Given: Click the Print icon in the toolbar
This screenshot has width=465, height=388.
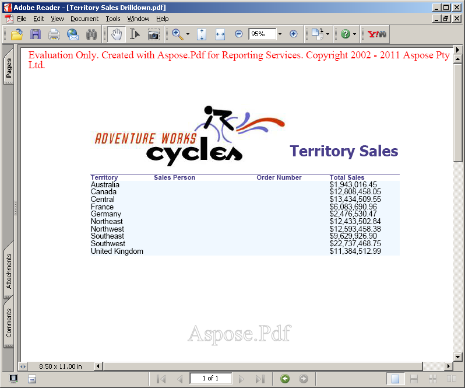Looking at the screenshot, I should pyautogui.click(x=54, y=34).
